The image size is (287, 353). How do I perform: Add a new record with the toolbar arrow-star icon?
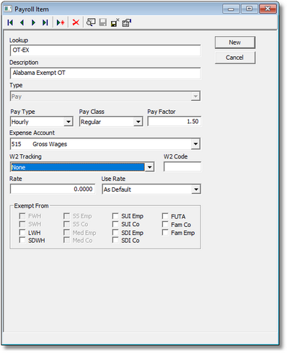(61, 22)
